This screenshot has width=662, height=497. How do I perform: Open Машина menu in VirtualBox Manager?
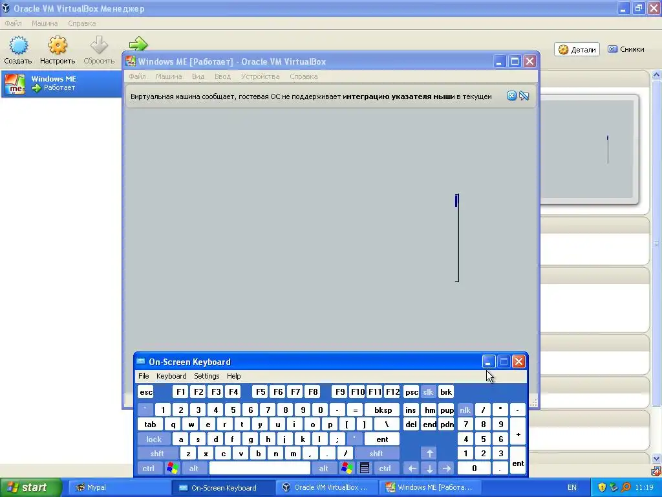(x=45, y=23)
